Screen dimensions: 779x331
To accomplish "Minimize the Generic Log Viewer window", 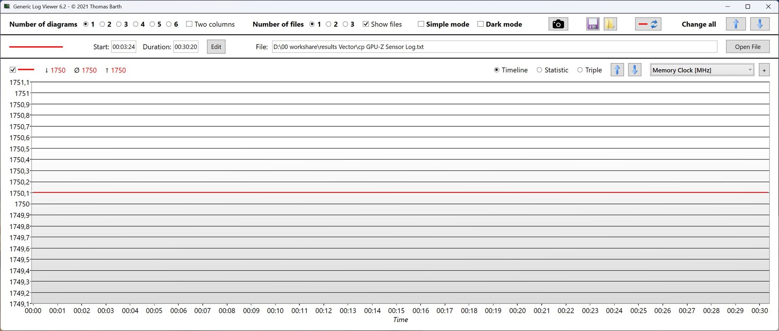I will (x=728, y=6).
